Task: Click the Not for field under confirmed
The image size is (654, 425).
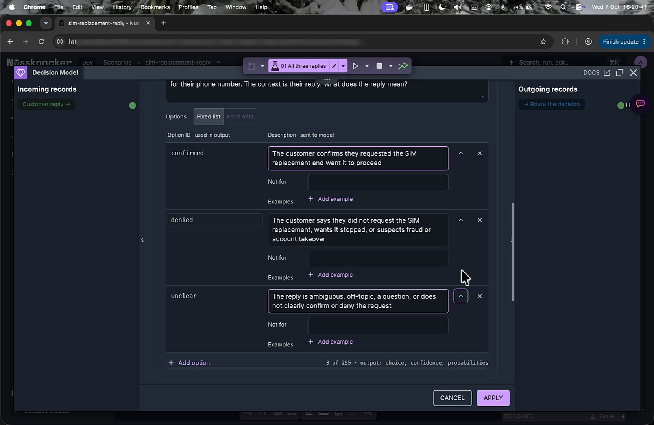Action: [378, 182]
